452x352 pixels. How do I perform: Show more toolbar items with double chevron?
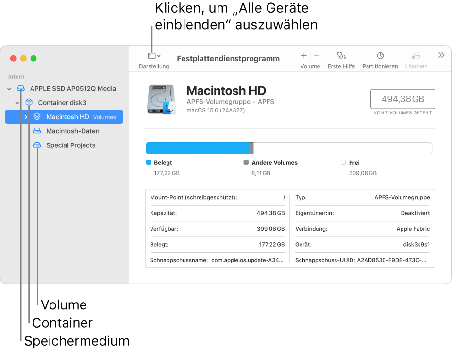point(441,55)
